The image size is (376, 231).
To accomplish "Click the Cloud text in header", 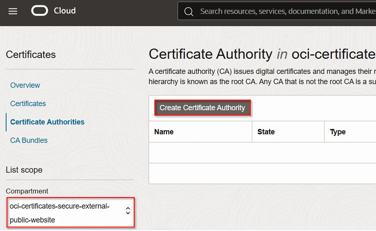I will pos(65,11).
